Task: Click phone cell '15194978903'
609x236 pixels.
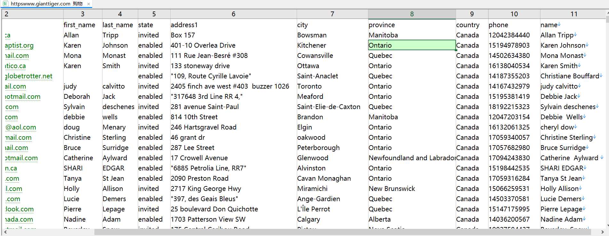Action: (514, 45)
